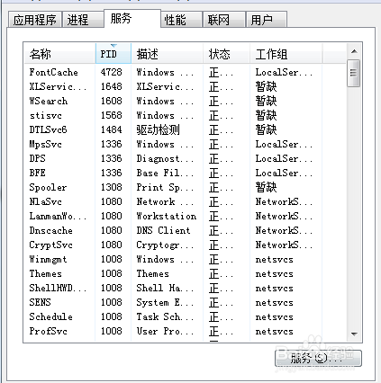Viewport: 381px width, 383px height.
Task: Sort services by 名称 column header
Action: click(x=59, y=54)
